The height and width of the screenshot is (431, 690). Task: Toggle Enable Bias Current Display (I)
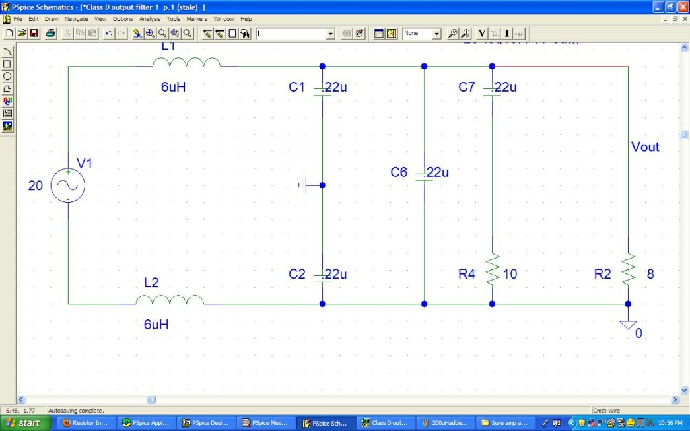click(507, 34)
